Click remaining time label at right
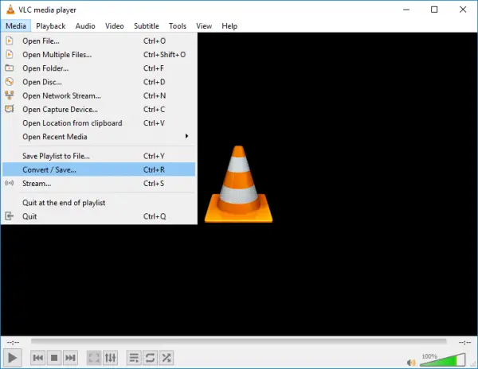The height and width of the screenshot is (369, 478). coord(465,342)
